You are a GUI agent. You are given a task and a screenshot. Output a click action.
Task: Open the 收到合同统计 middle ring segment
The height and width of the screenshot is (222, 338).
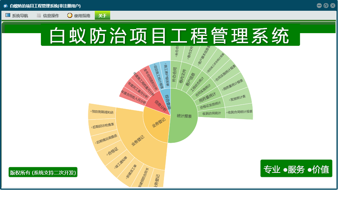pos(212,113)
